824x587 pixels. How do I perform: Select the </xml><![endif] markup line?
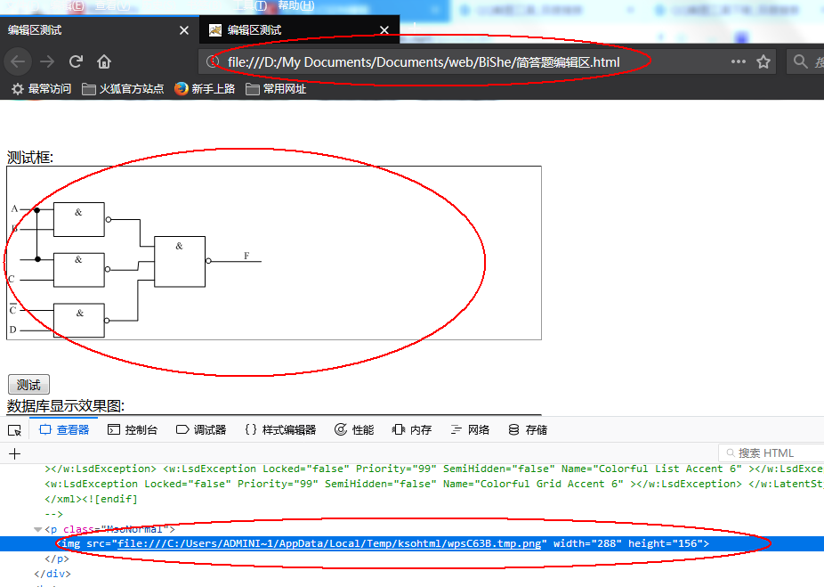[x=91, y=499]
